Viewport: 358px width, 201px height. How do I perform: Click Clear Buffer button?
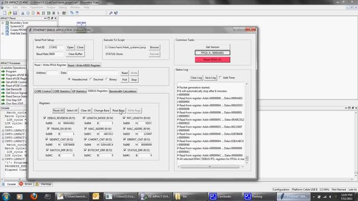[76, 54]
